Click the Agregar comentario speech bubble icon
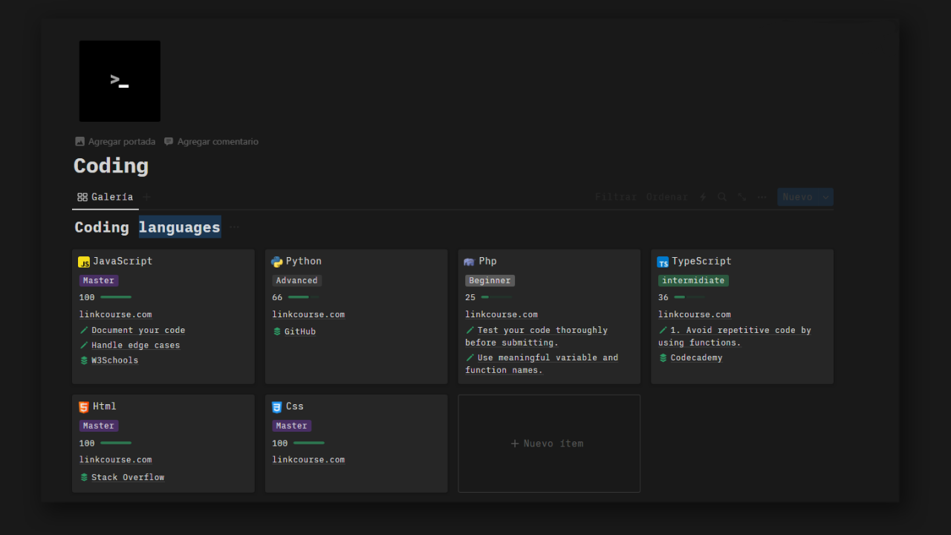 point(169,141)
